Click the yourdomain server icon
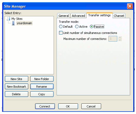The height and width of the screenshot is (114, 136). coord(13,23)
